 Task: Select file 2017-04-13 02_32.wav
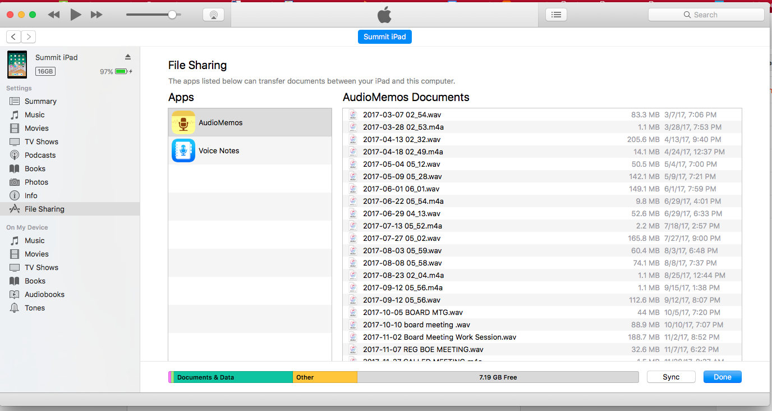coord(542,139)
